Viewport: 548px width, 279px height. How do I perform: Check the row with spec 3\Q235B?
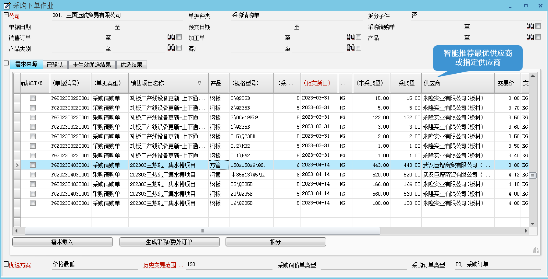pyautogui.click(x=33, y=98)
